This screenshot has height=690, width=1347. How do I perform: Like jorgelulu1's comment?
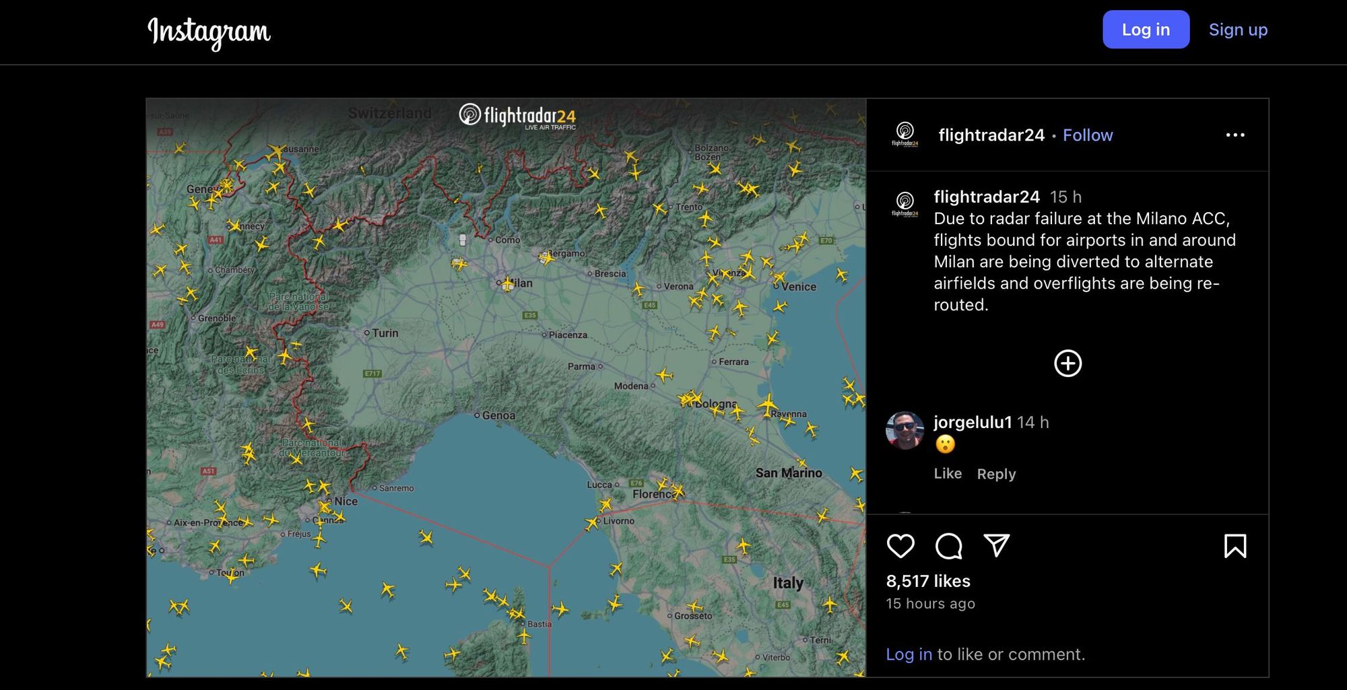click(947, 474)
